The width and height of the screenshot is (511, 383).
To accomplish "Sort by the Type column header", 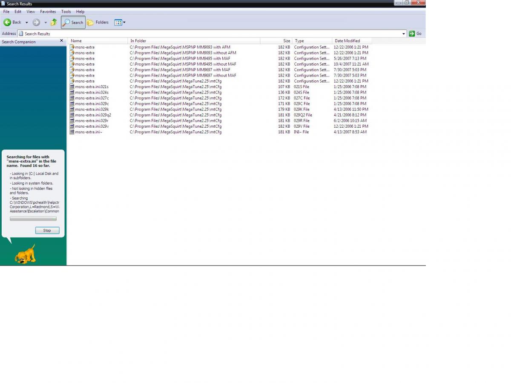I will click(312, 41).
